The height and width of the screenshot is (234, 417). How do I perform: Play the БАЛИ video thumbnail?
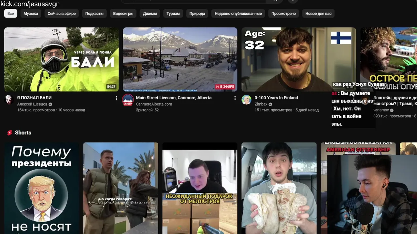61,59
